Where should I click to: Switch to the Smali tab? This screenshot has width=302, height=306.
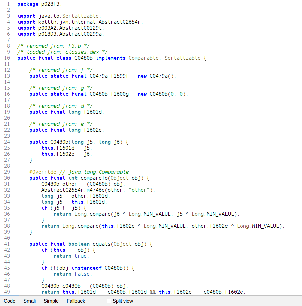pos(29,301)
